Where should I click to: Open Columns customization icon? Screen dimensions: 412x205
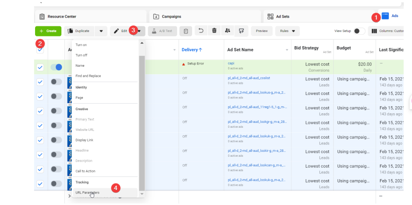[x=375, y=31]
